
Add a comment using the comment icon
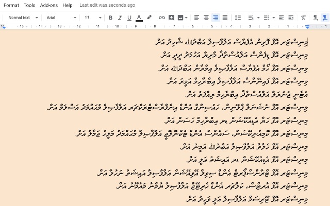(x=171, y=18)
